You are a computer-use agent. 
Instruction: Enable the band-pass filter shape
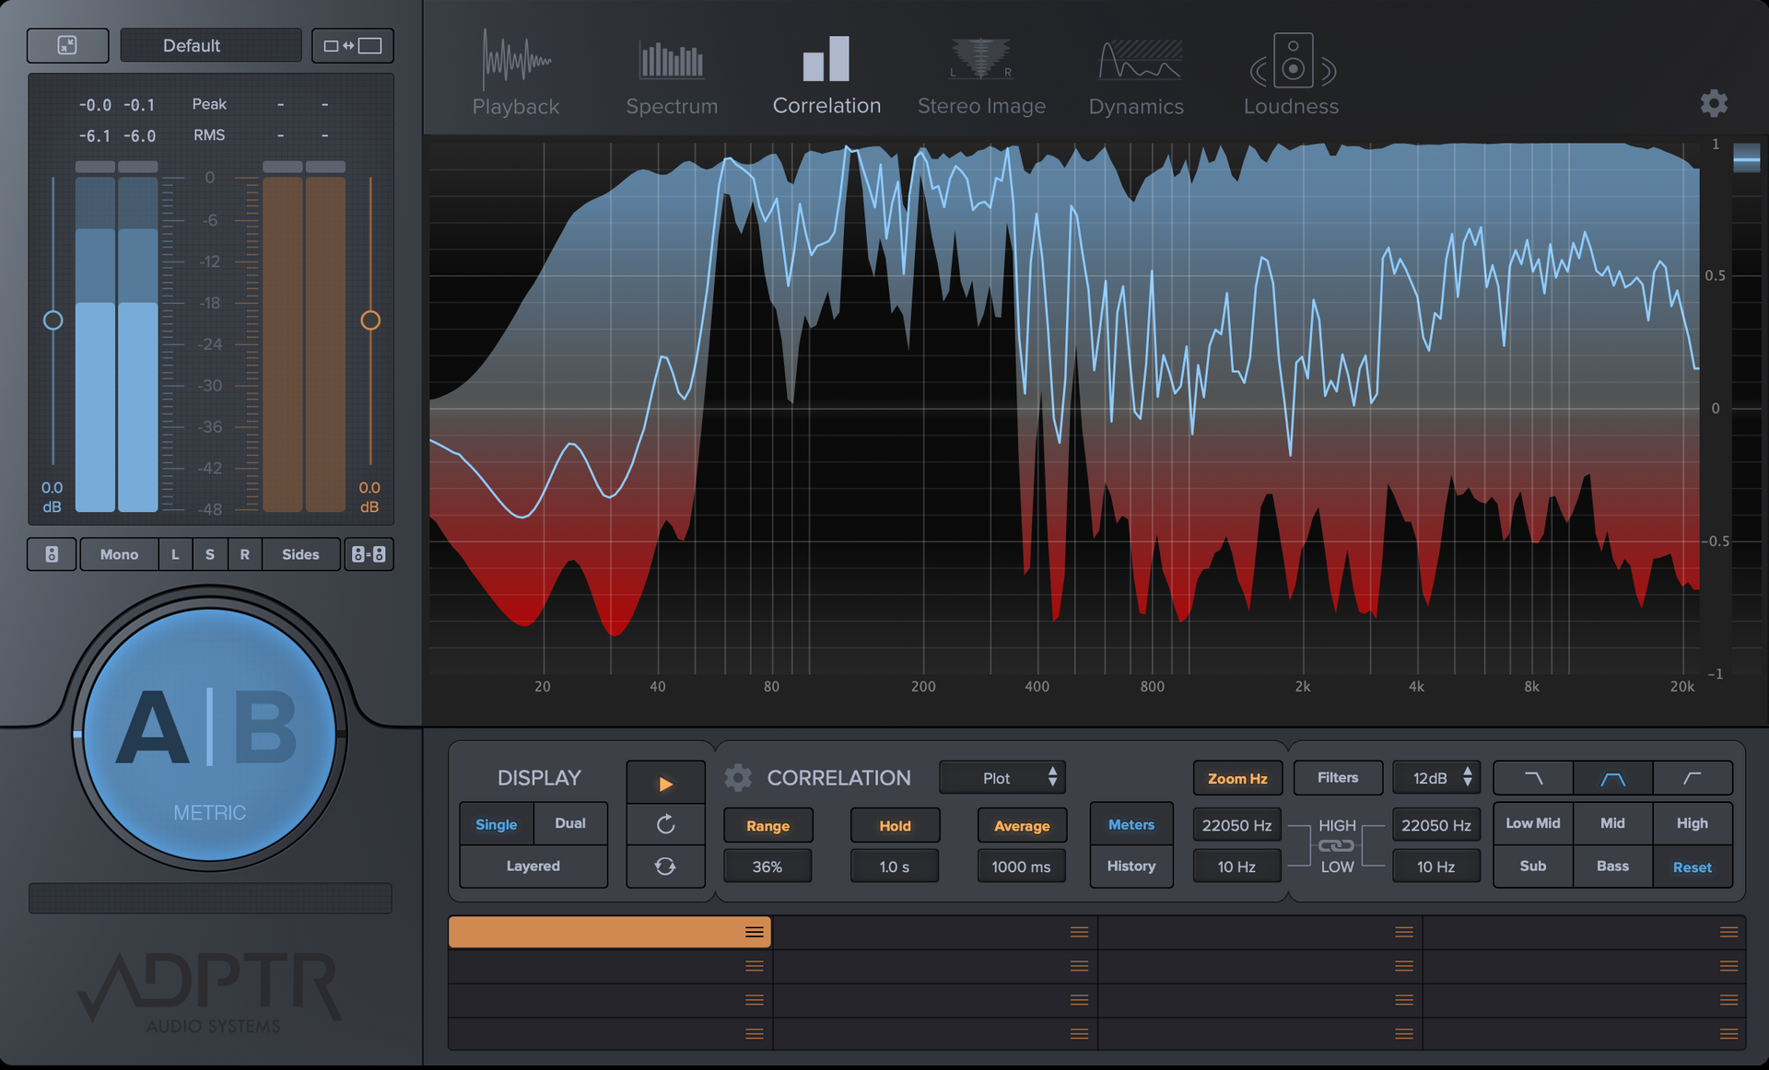pos(1614,778)
